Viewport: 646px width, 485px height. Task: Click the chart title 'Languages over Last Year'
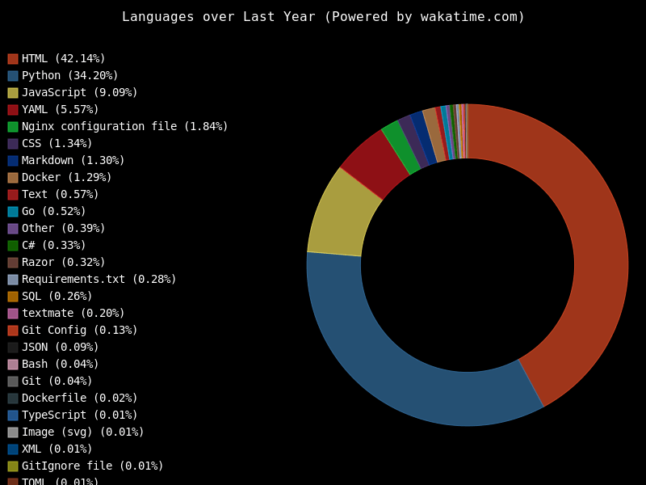[x=323, y=17]
